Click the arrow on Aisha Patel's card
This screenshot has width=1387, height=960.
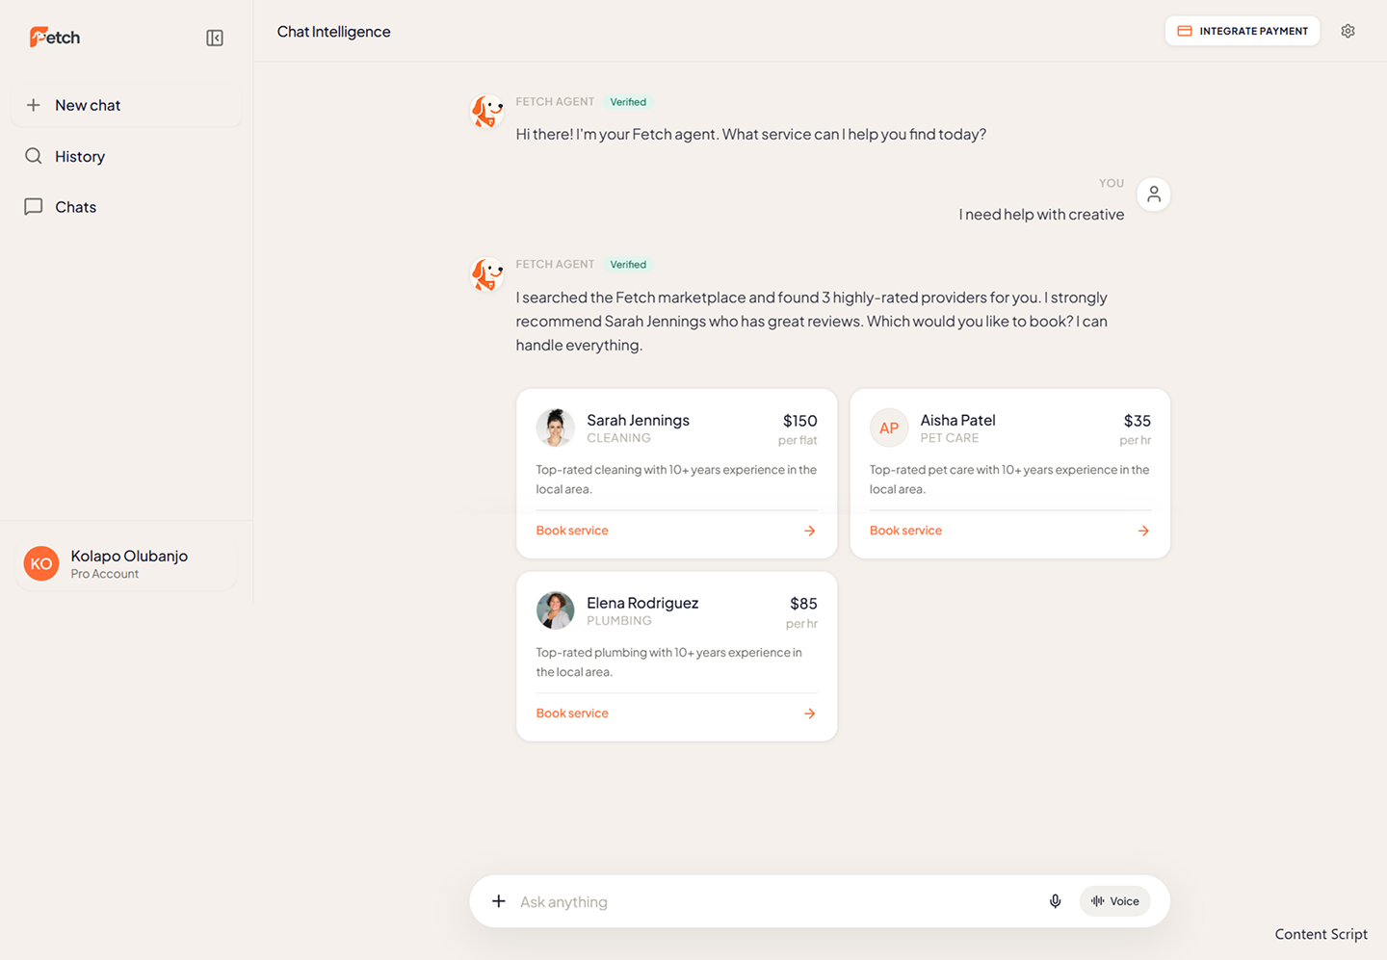1143,531
